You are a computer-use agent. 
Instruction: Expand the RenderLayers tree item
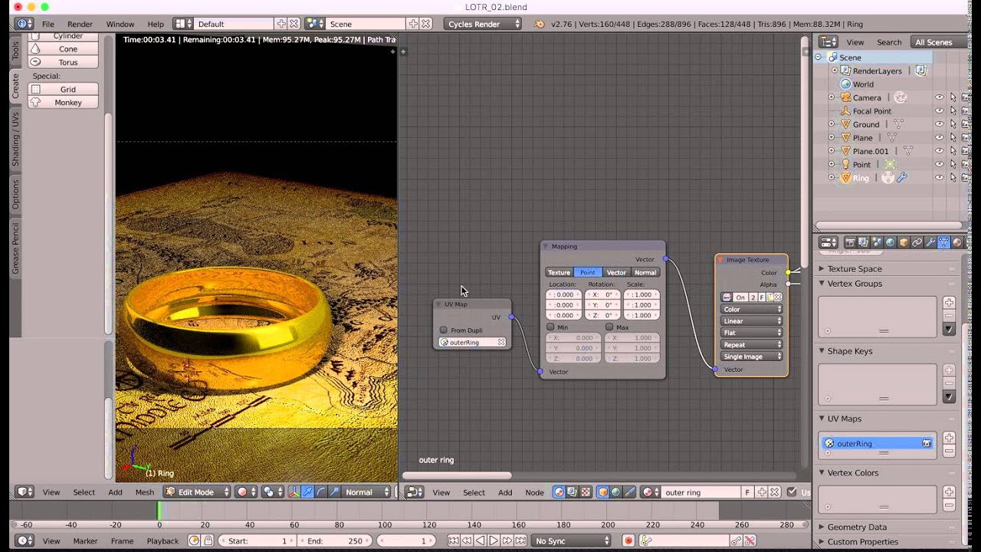coord(835,71)
